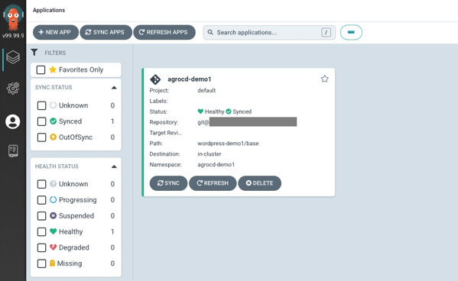Viewport: 458px width, 281px height.
Task: Click the magnifier icon in search box
Action: [210, 32]
